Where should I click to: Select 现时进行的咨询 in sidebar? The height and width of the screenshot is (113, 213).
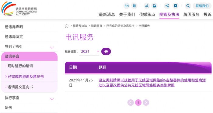tap(20, 66)
